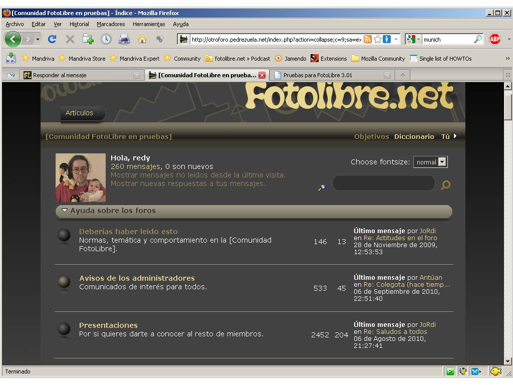Open the list-all-tabs button
This screenshot has height=385, width=513.
(x=508, y=75)
